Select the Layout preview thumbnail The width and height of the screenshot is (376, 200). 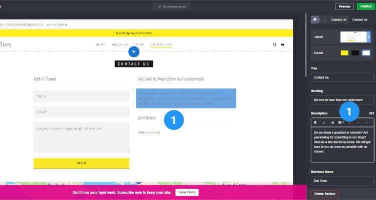(x=353, y=37)
